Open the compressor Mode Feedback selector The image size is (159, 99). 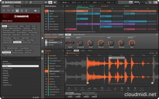tap(70, 43)
